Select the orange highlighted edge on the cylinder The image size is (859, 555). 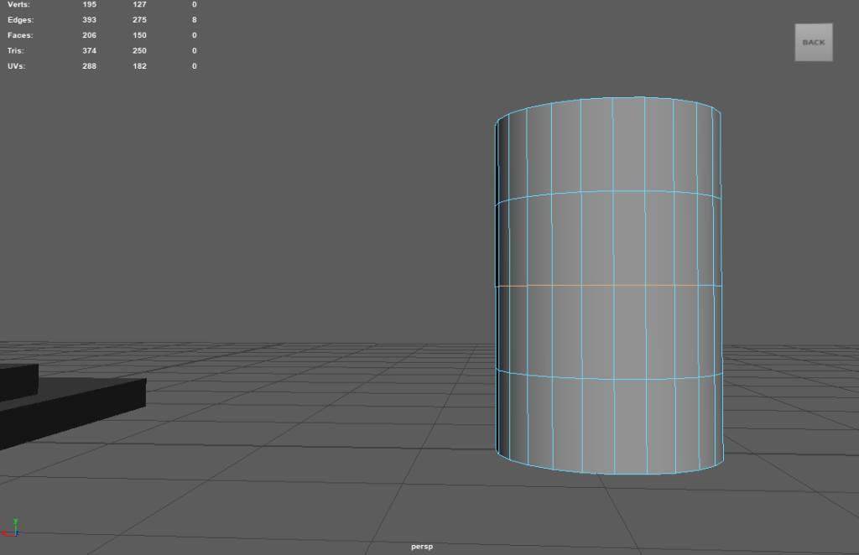pyautogui.click(x=604, y=286)
